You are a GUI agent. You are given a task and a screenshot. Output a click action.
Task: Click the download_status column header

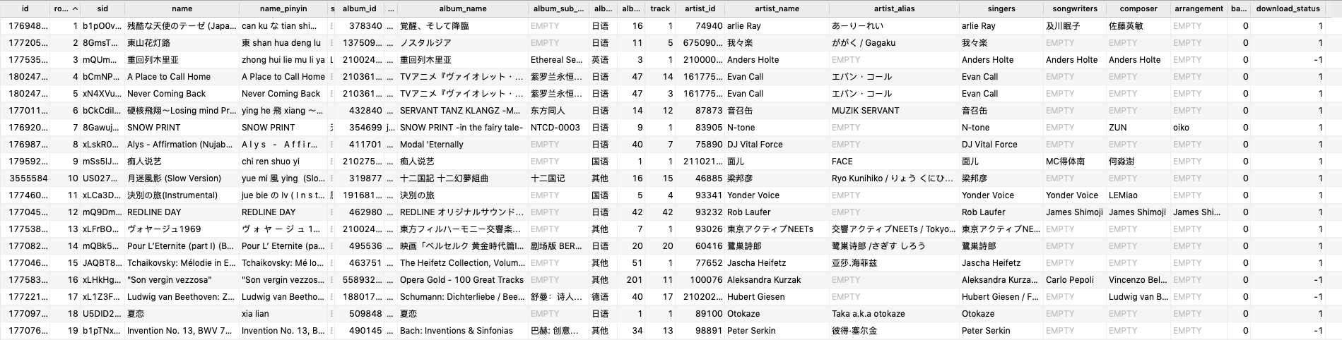1288,8
